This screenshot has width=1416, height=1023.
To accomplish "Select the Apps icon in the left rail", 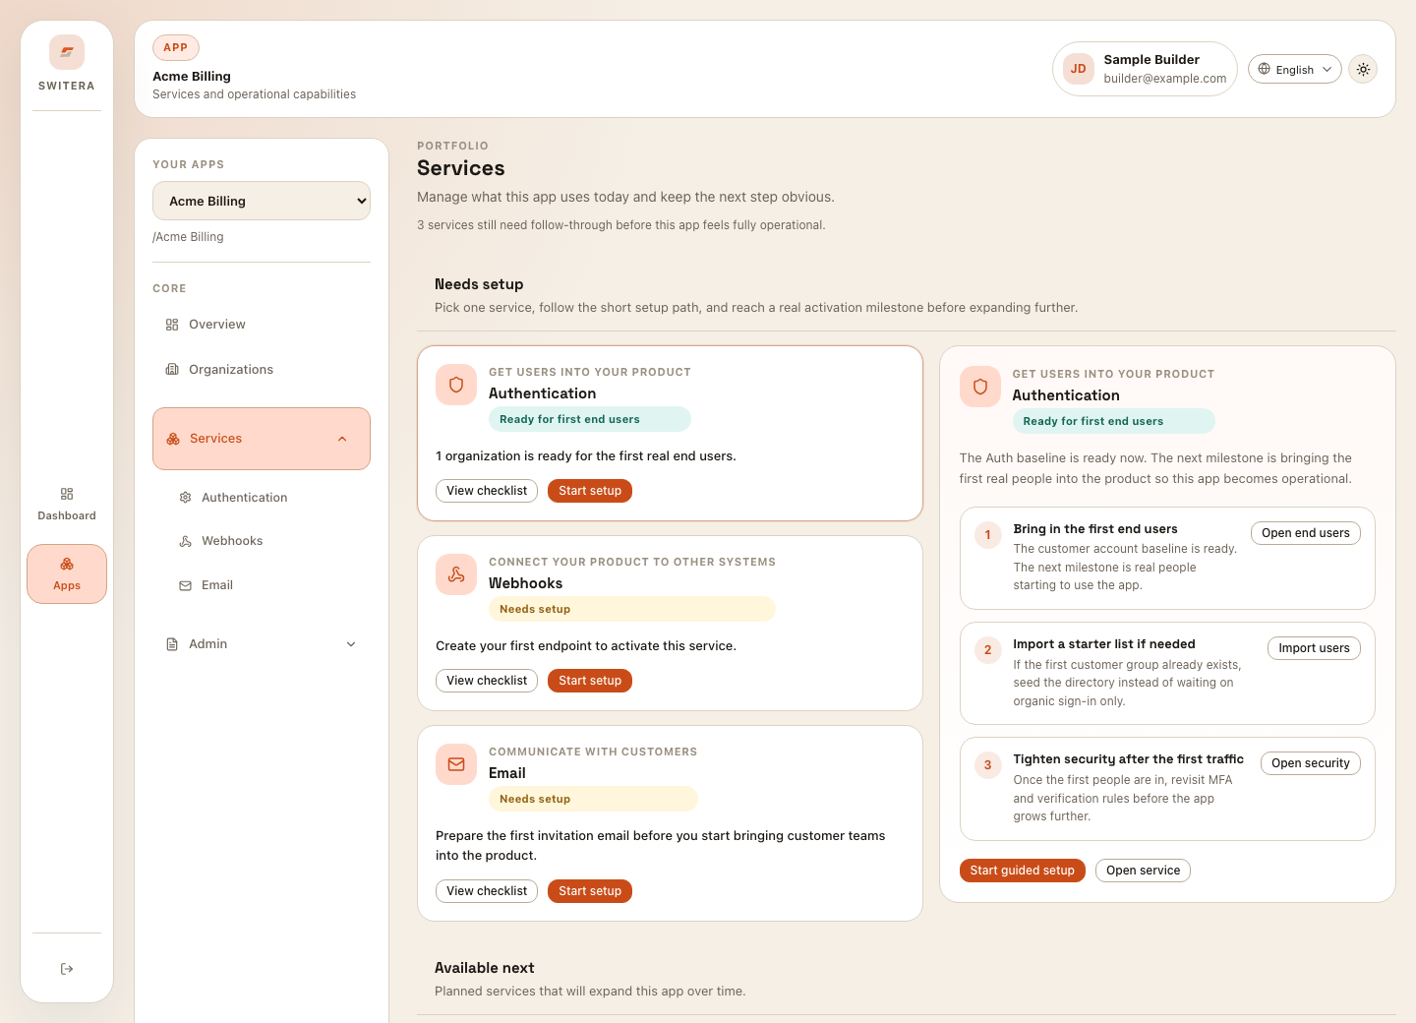I will (67, 564).
